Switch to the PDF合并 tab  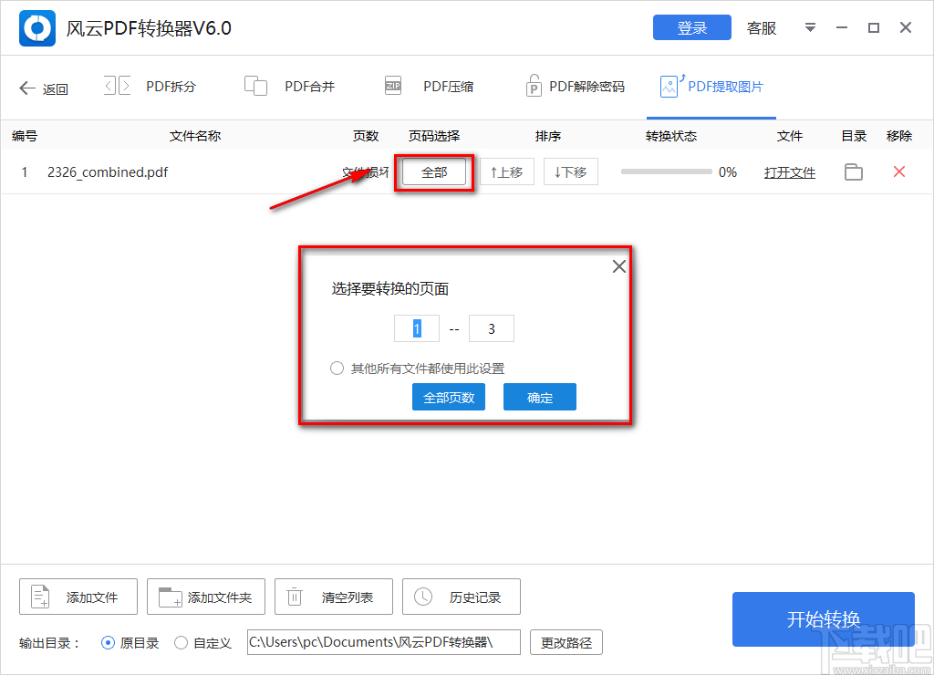pyautogui.click(x=292, y=85)
